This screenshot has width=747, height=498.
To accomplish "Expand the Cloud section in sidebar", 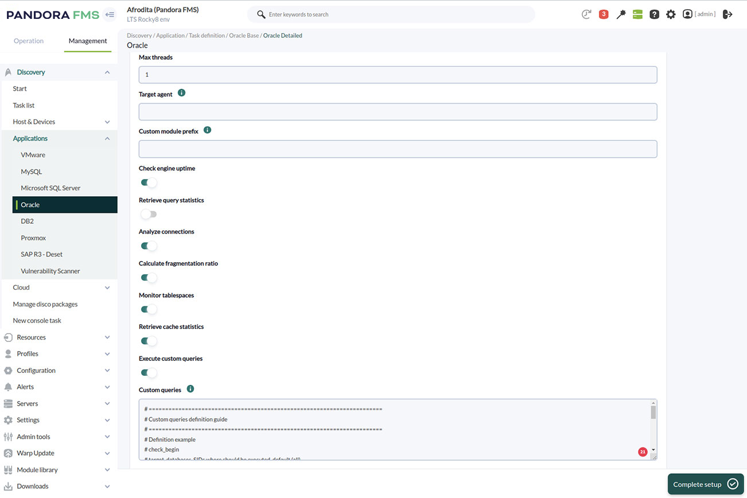I will click(x=107, y=288).
